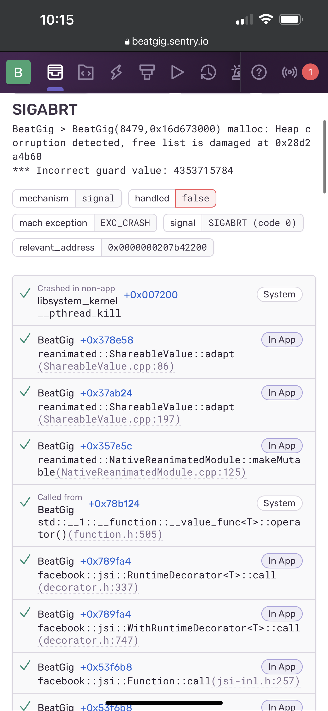This screenshot has width=328, height=711.
Task: Select the green BeatGig organization avatar
Action: 18,72
